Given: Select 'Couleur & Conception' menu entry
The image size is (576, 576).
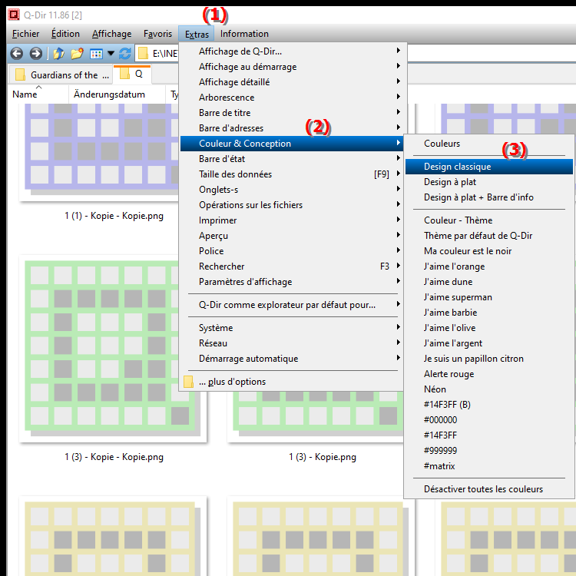Looking at the screenshot, I should coord(293,144).
